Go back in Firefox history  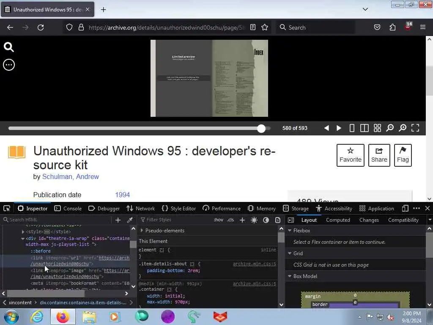pos(10,28)
